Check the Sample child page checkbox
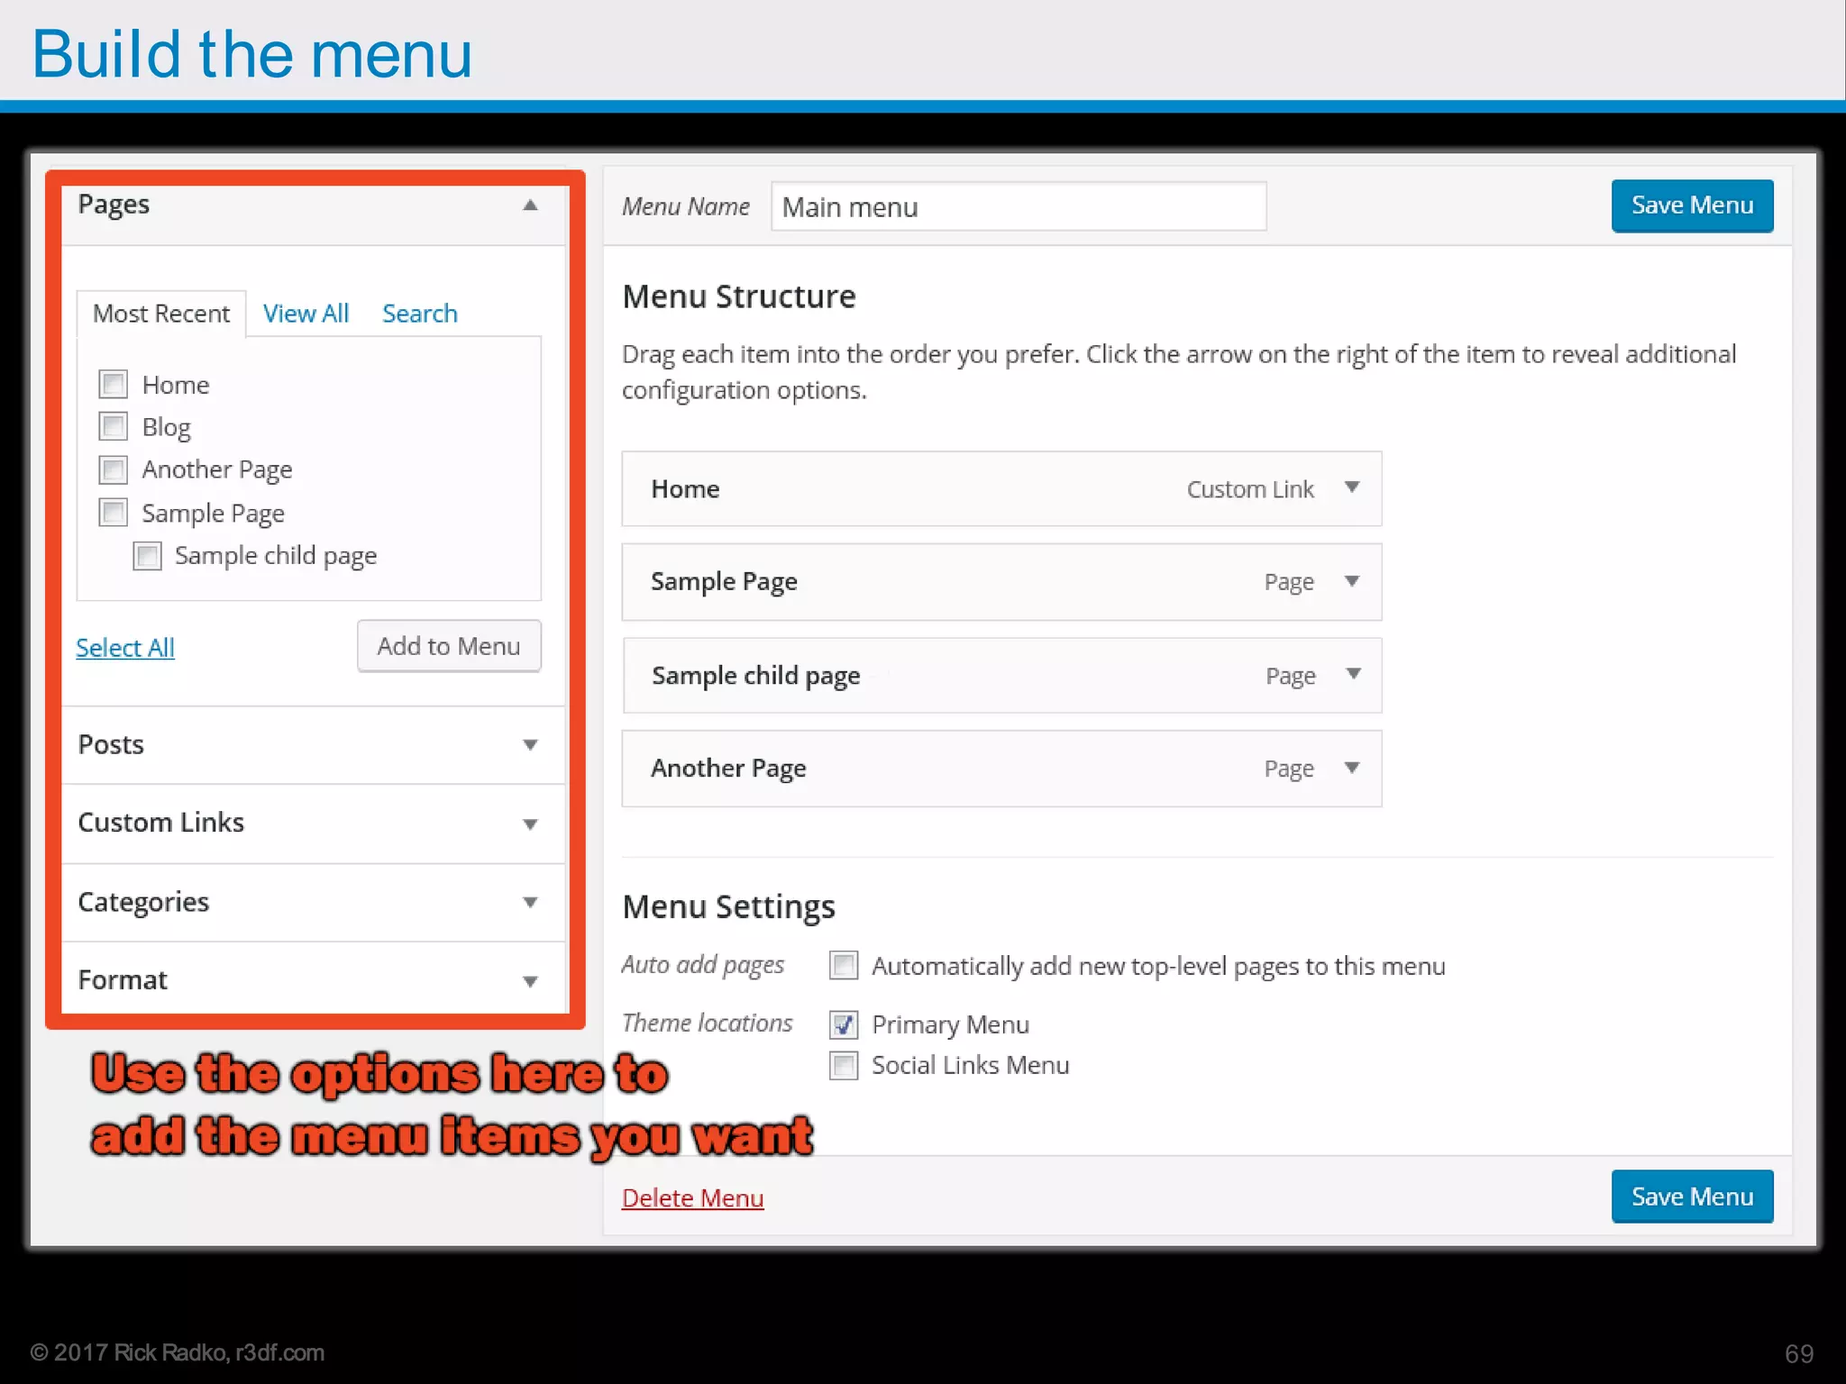Image resolution: width=1846 pixels, height=1384 pixels. pos(147,556)
